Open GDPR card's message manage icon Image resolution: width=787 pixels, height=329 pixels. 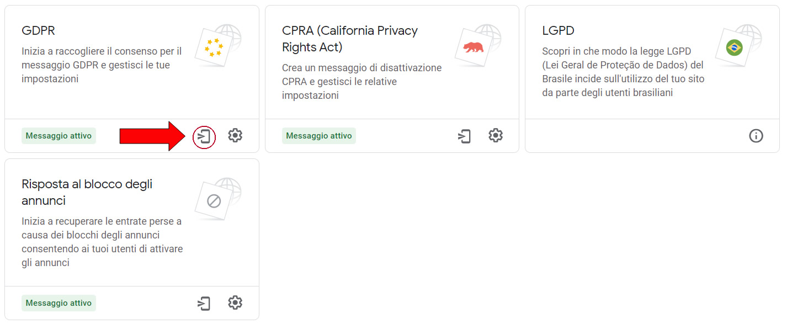(204, 136)
